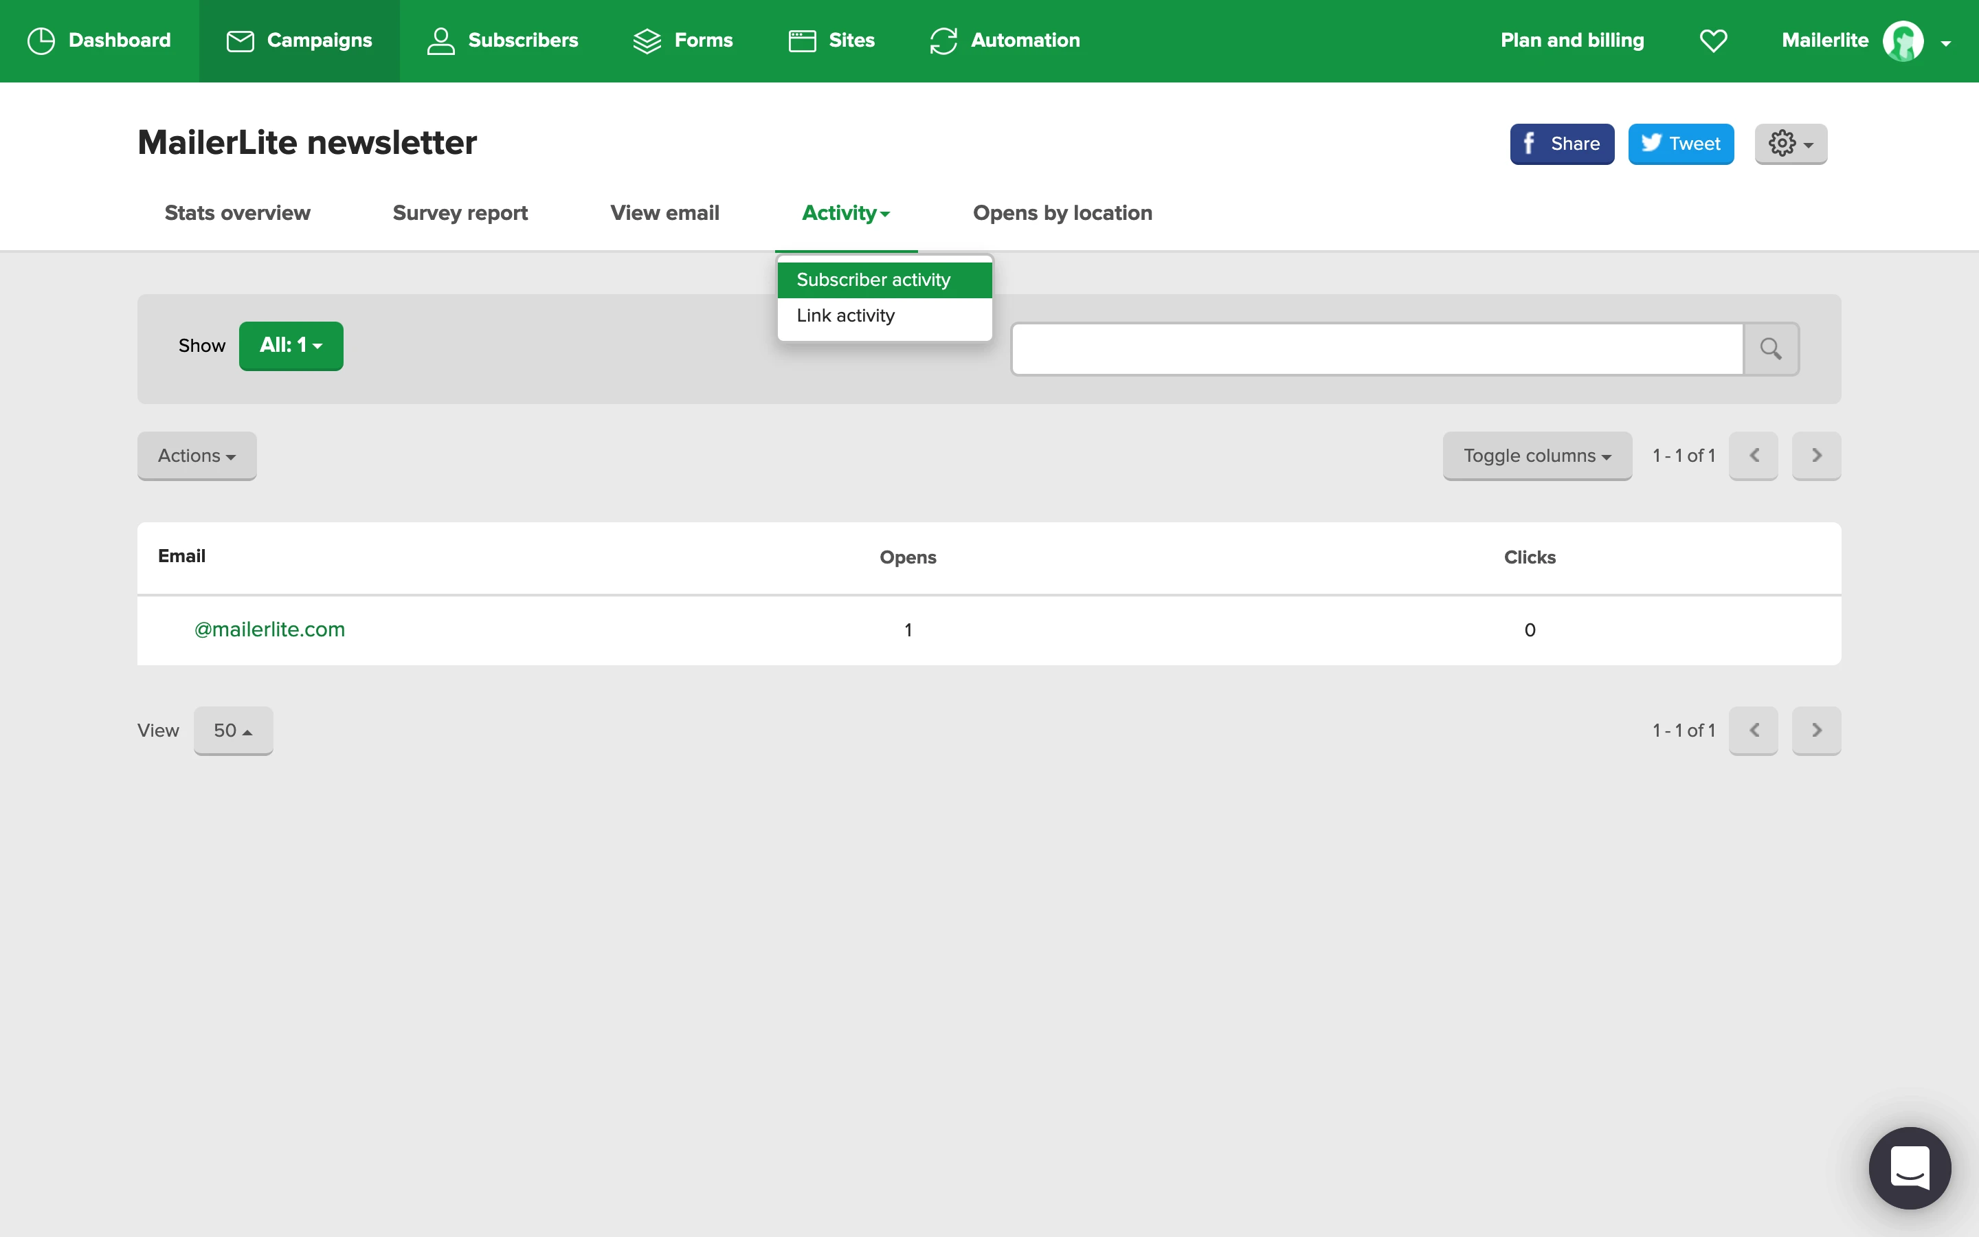Open the @mailerlite.com subscriber link
This screenshot has width=1979, height=1237.
tap(269, 630)
